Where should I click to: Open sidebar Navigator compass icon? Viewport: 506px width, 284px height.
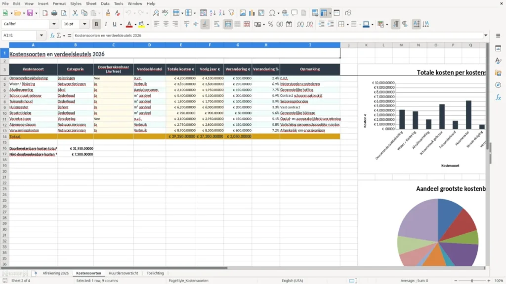tap(498, 85)
